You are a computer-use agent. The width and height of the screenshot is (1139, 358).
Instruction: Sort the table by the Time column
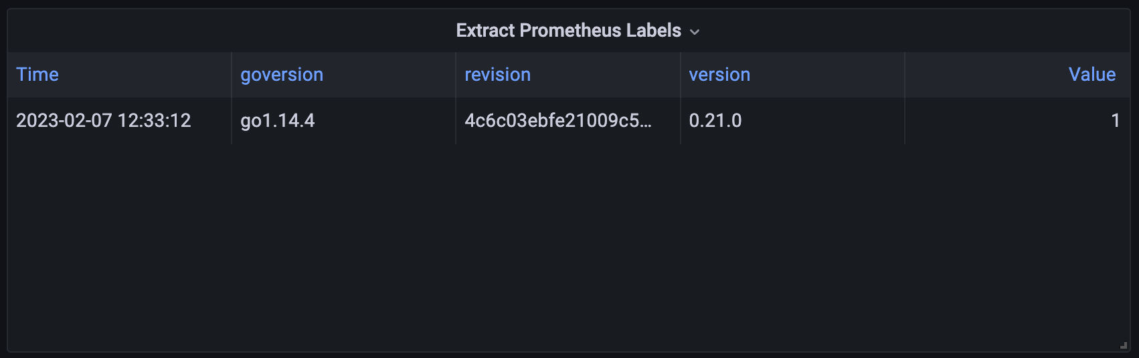point(37,74)
